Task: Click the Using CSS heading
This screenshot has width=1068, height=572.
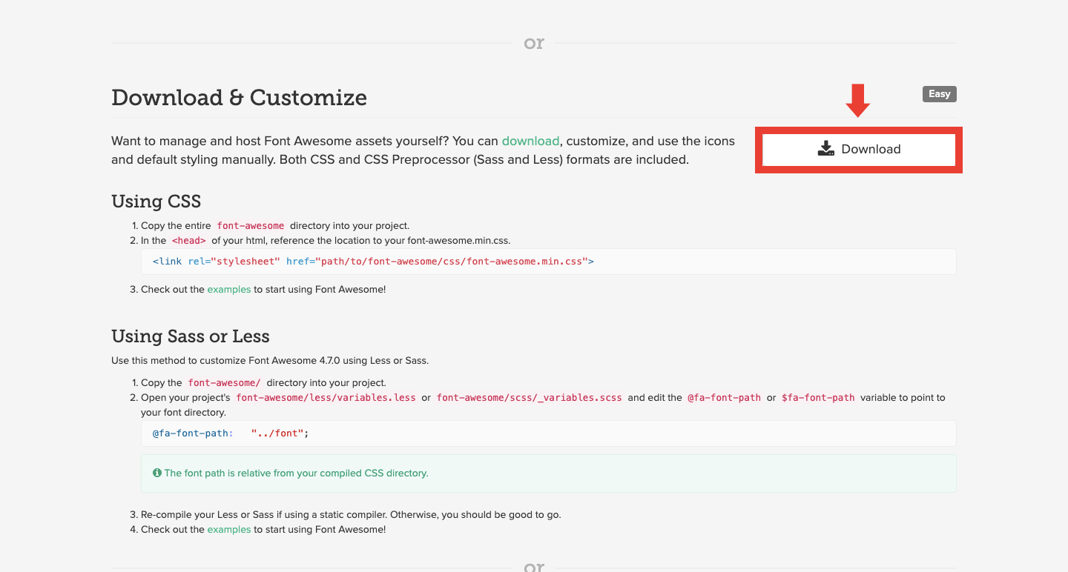Action: [x=156, y=202]
